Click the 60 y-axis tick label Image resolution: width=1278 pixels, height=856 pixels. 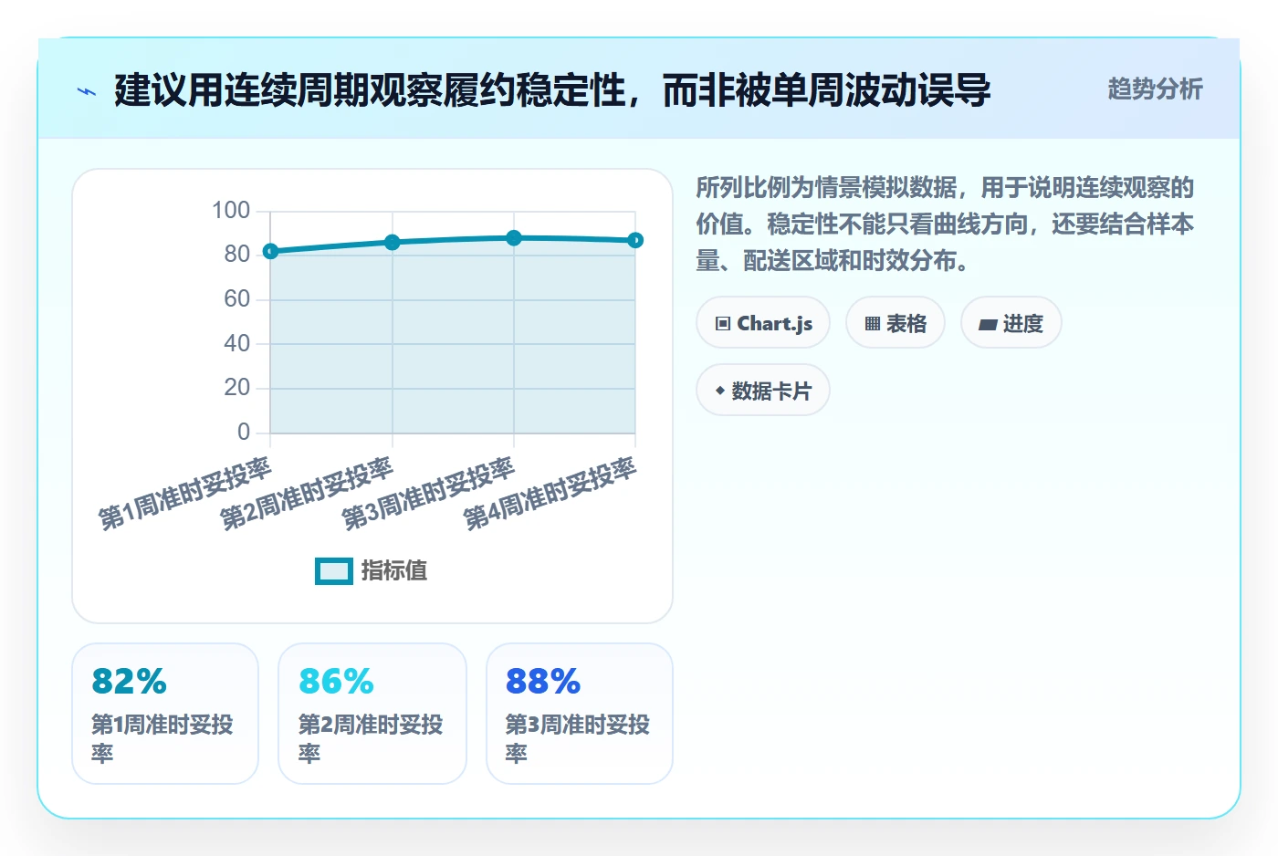pyautogui.click(x=237, y=298)
